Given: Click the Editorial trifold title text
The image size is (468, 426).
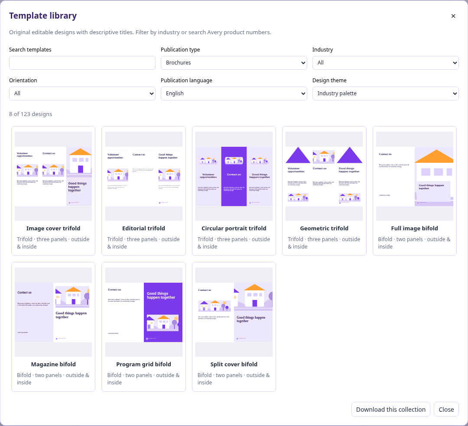Looking at the screenshot, I should click(143, 228).
